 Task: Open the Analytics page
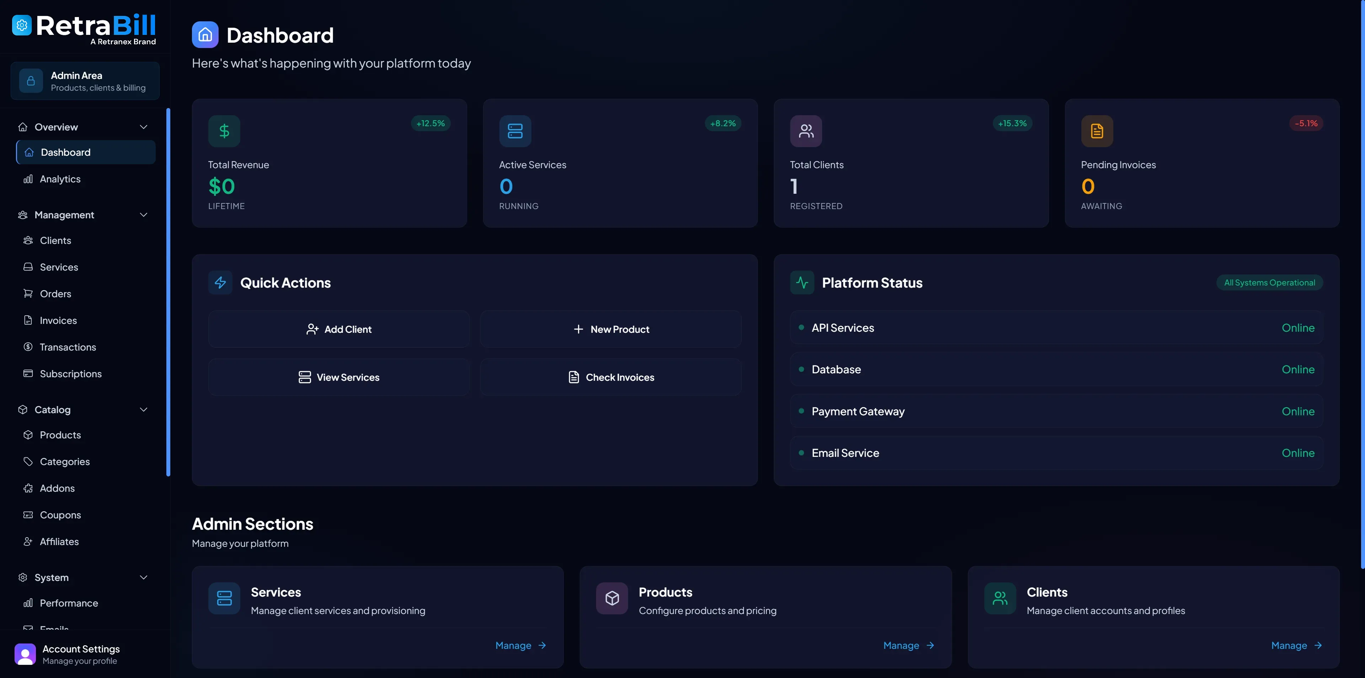[x=60, y=178]
